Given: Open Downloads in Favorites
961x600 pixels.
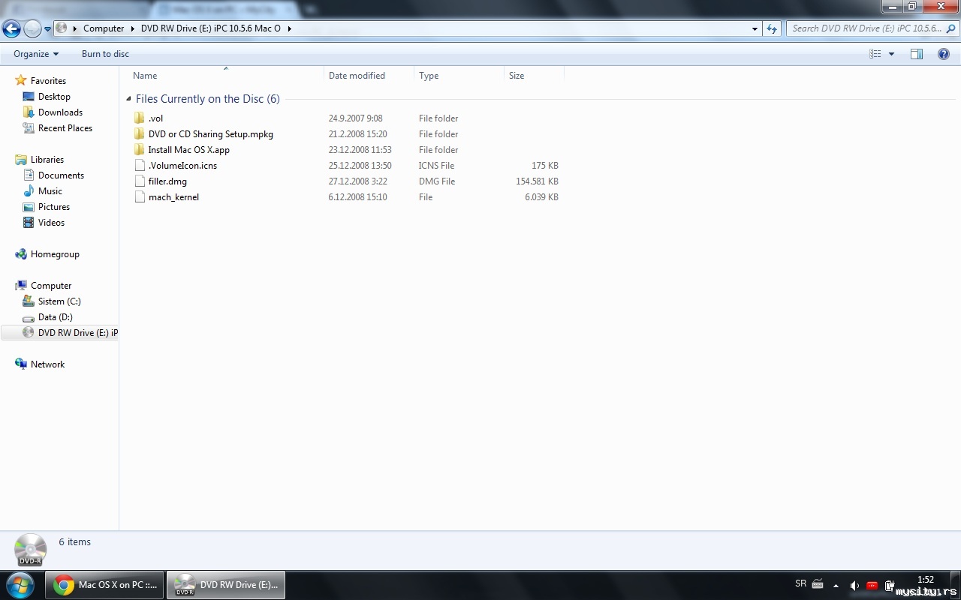Looking at the screenshot, I should (x=60, y=112).
